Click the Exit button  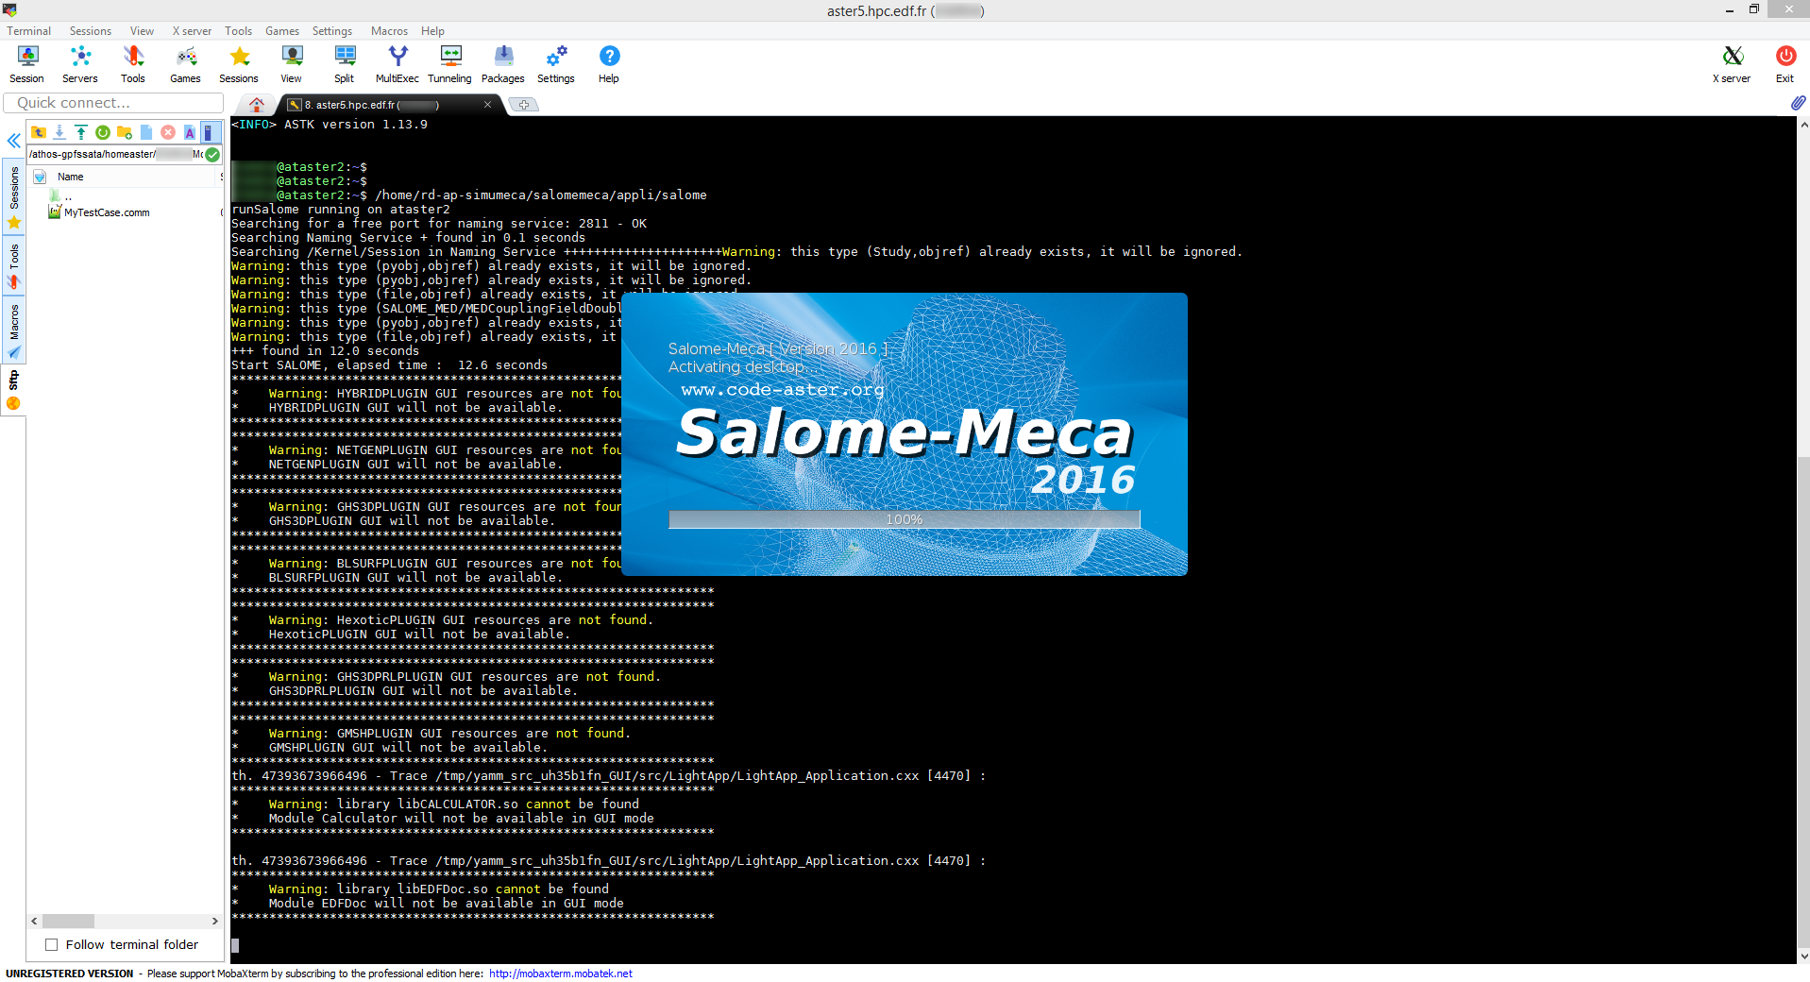tap(1785, 64)
